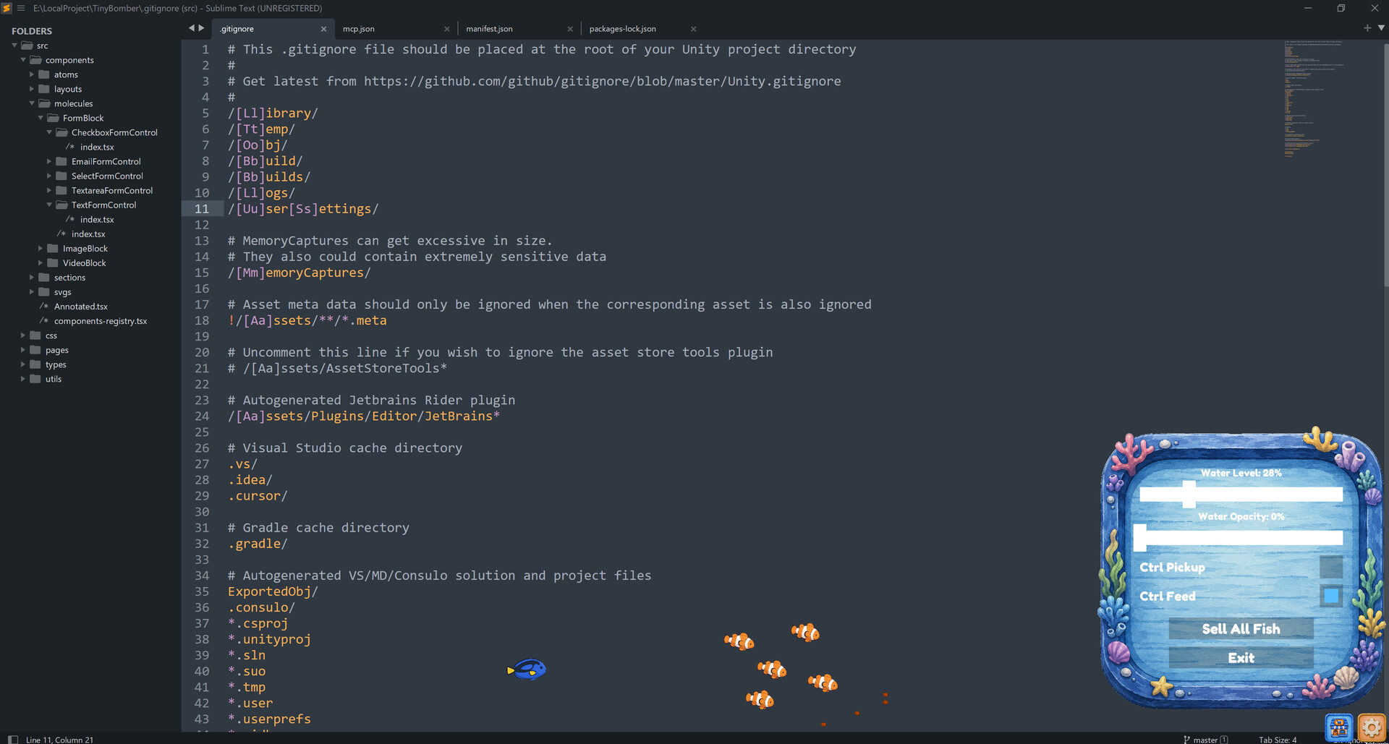Open the fish shop icon

pos(1339,727)
